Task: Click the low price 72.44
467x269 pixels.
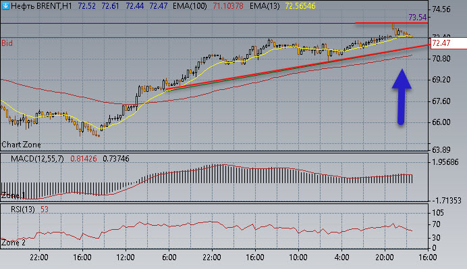Action: point(134,6)
